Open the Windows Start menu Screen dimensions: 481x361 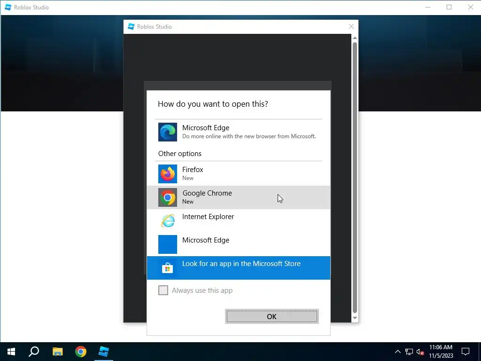[11, 352]
